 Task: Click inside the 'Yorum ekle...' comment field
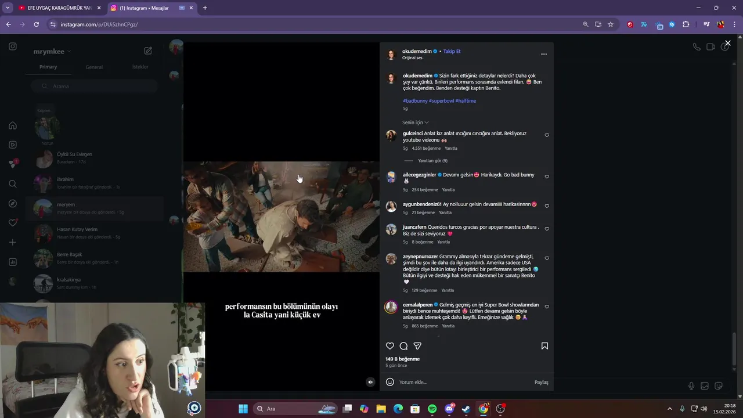[464, 382]
